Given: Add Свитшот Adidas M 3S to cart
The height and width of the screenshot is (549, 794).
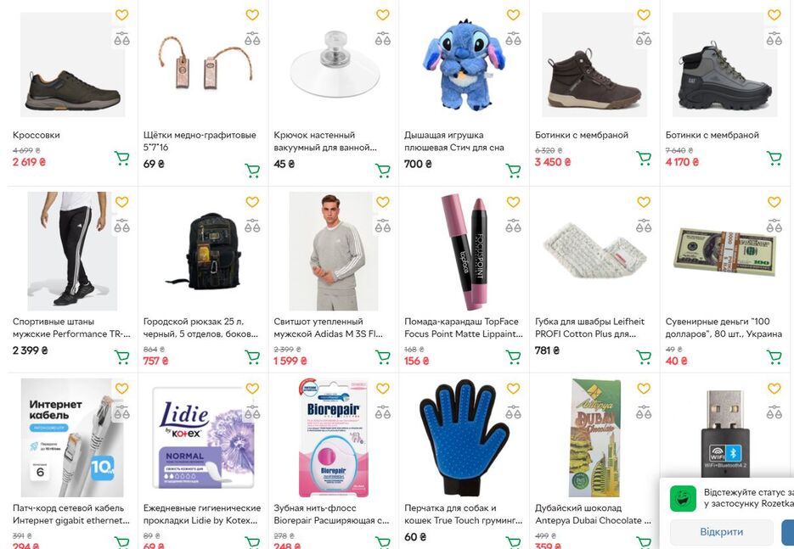Looking at the screenshot, I should (x=383, y=357).
